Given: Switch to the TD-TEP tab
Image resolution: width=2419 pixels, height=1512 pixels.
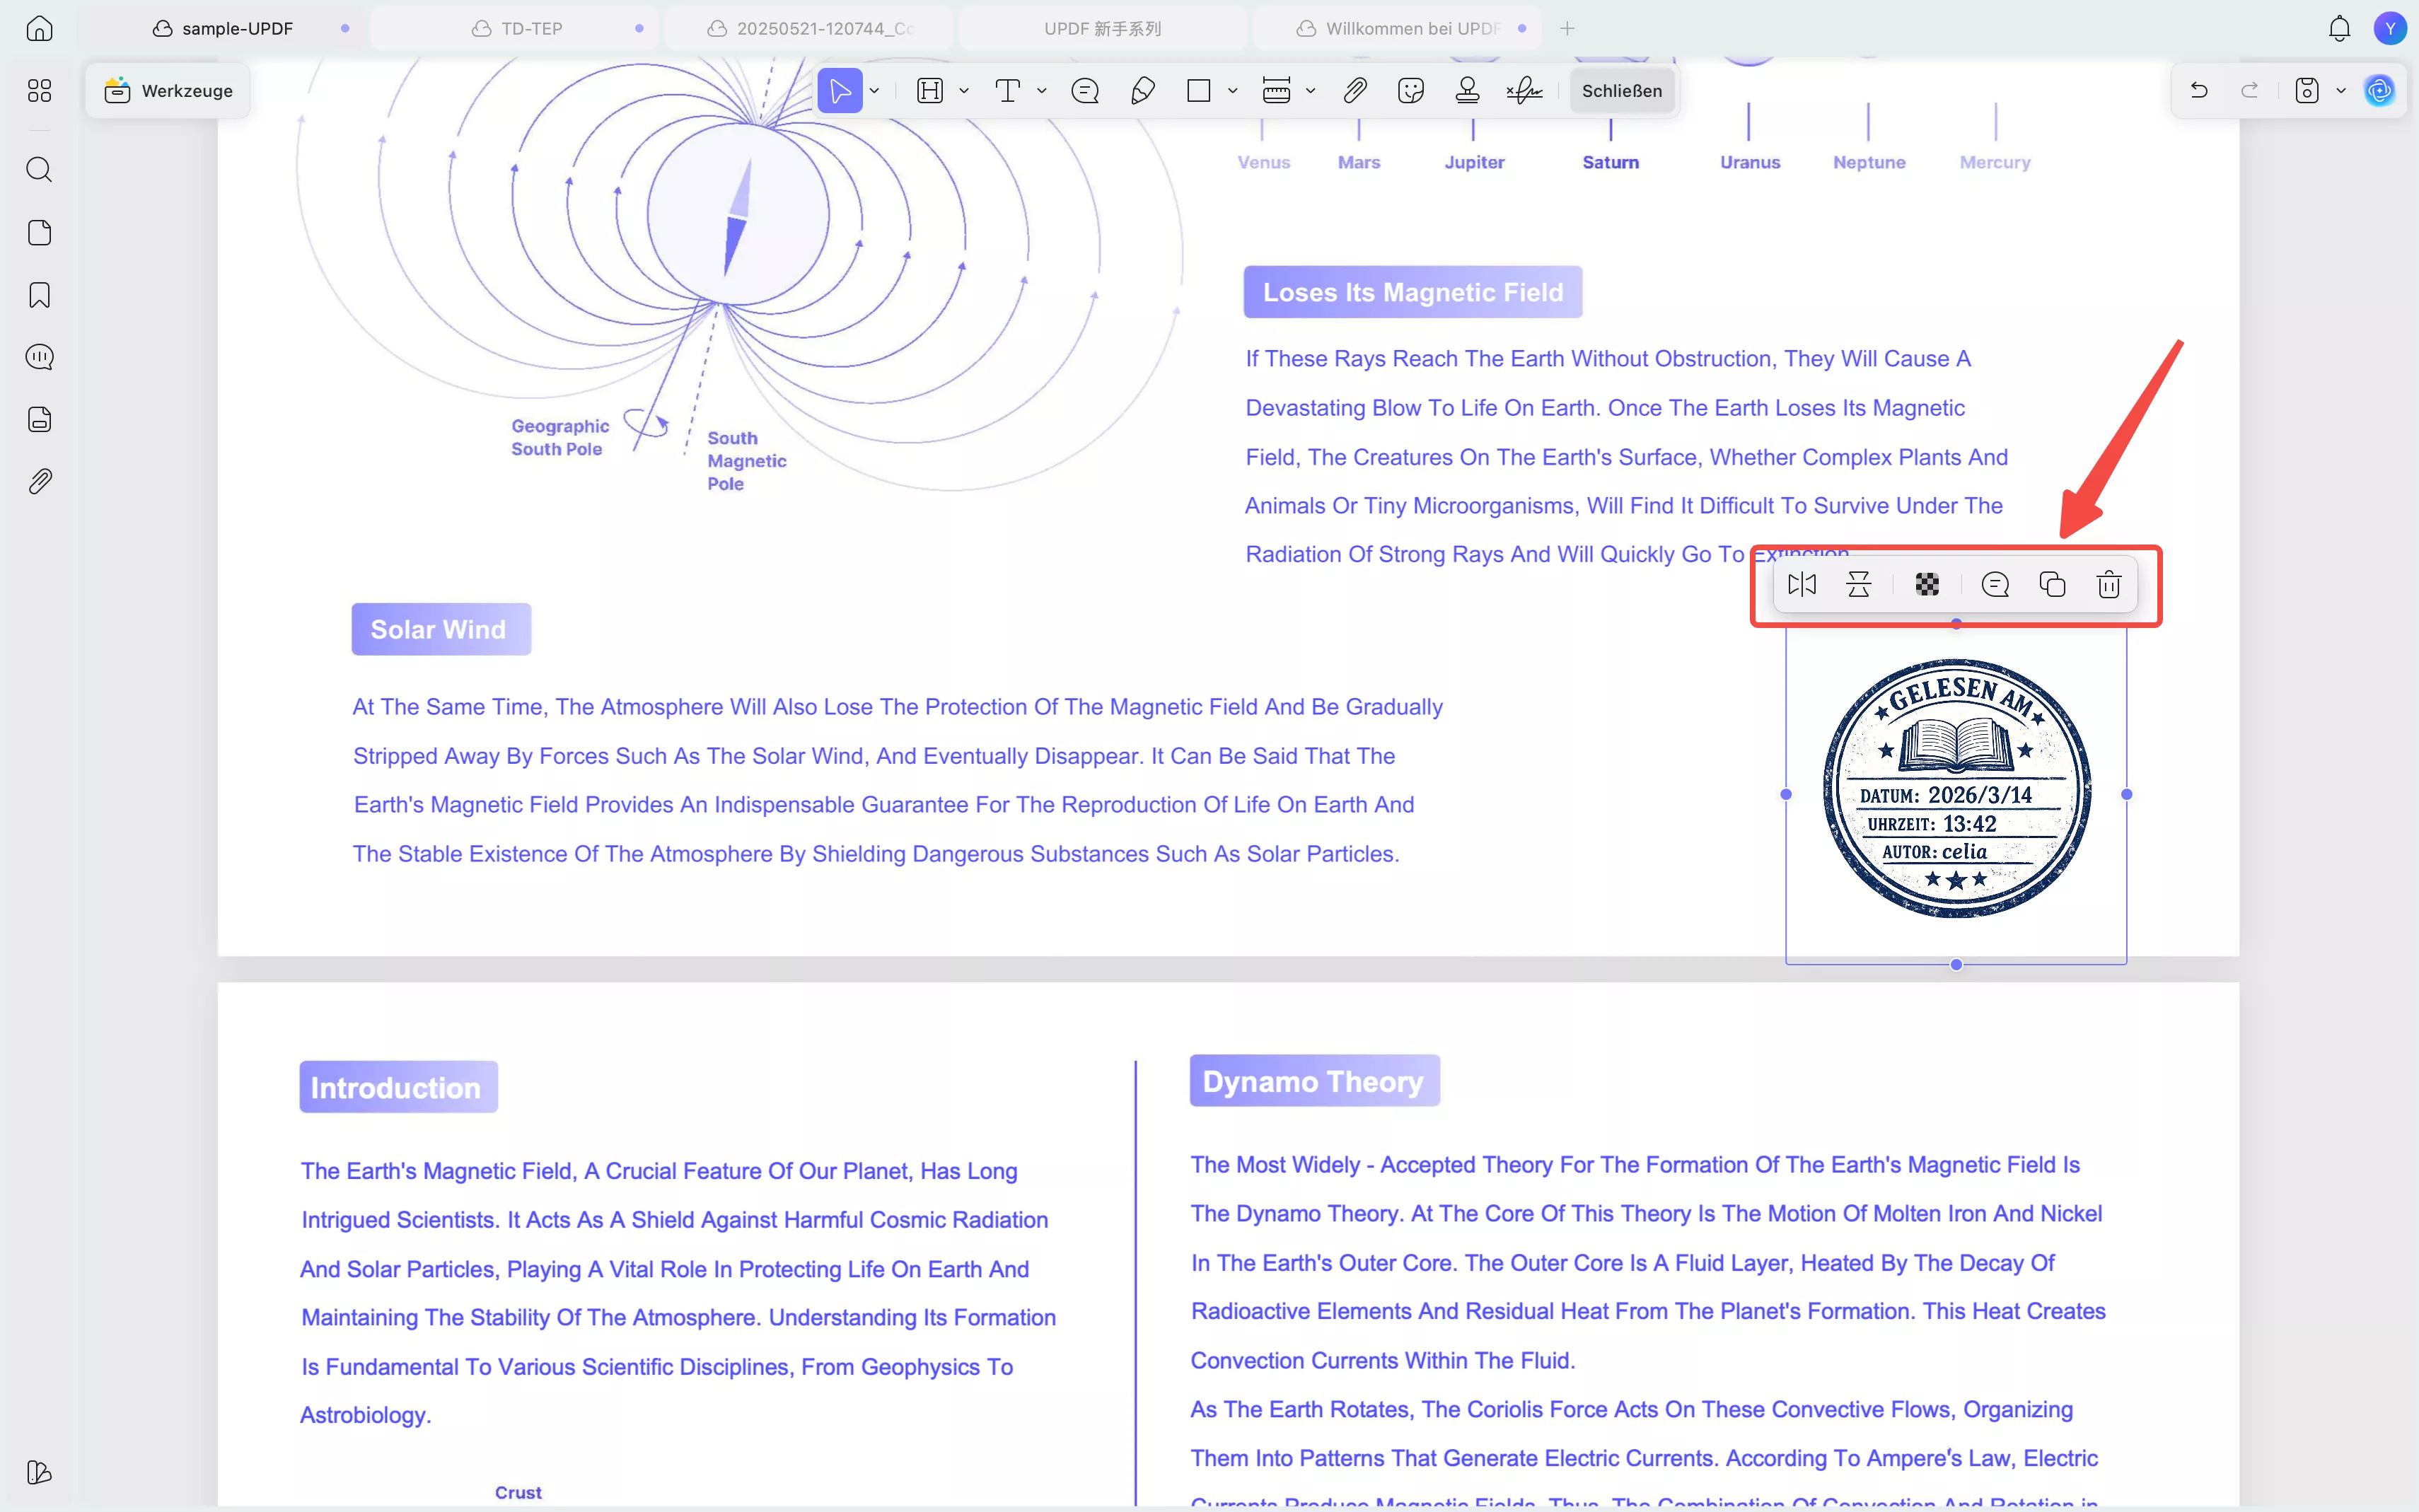Looking at the screenshot, I should pyautogui.click(x=531, y=28).
